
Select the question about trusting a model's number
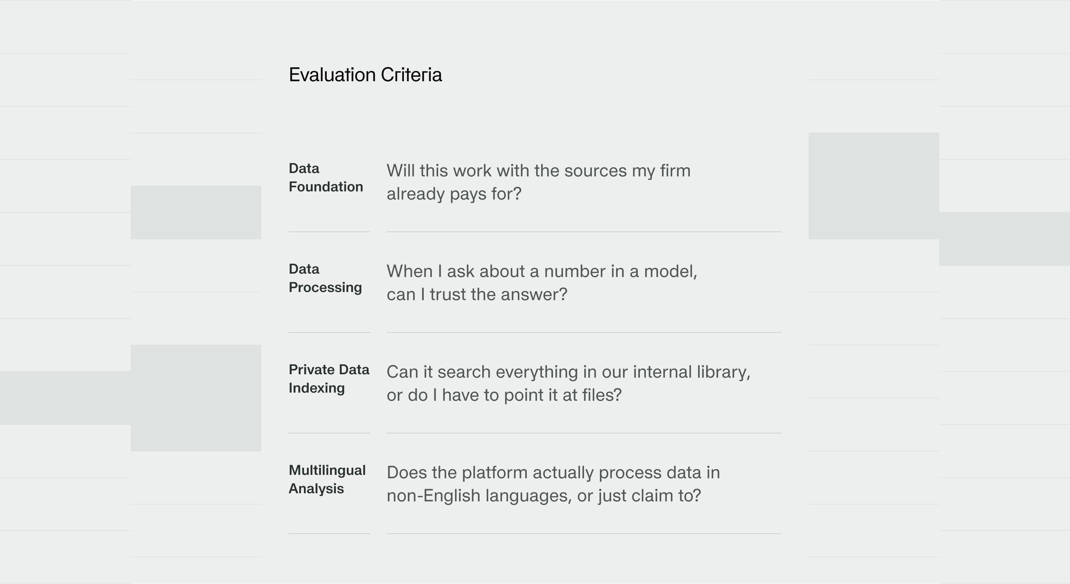[x=542, y=283]
